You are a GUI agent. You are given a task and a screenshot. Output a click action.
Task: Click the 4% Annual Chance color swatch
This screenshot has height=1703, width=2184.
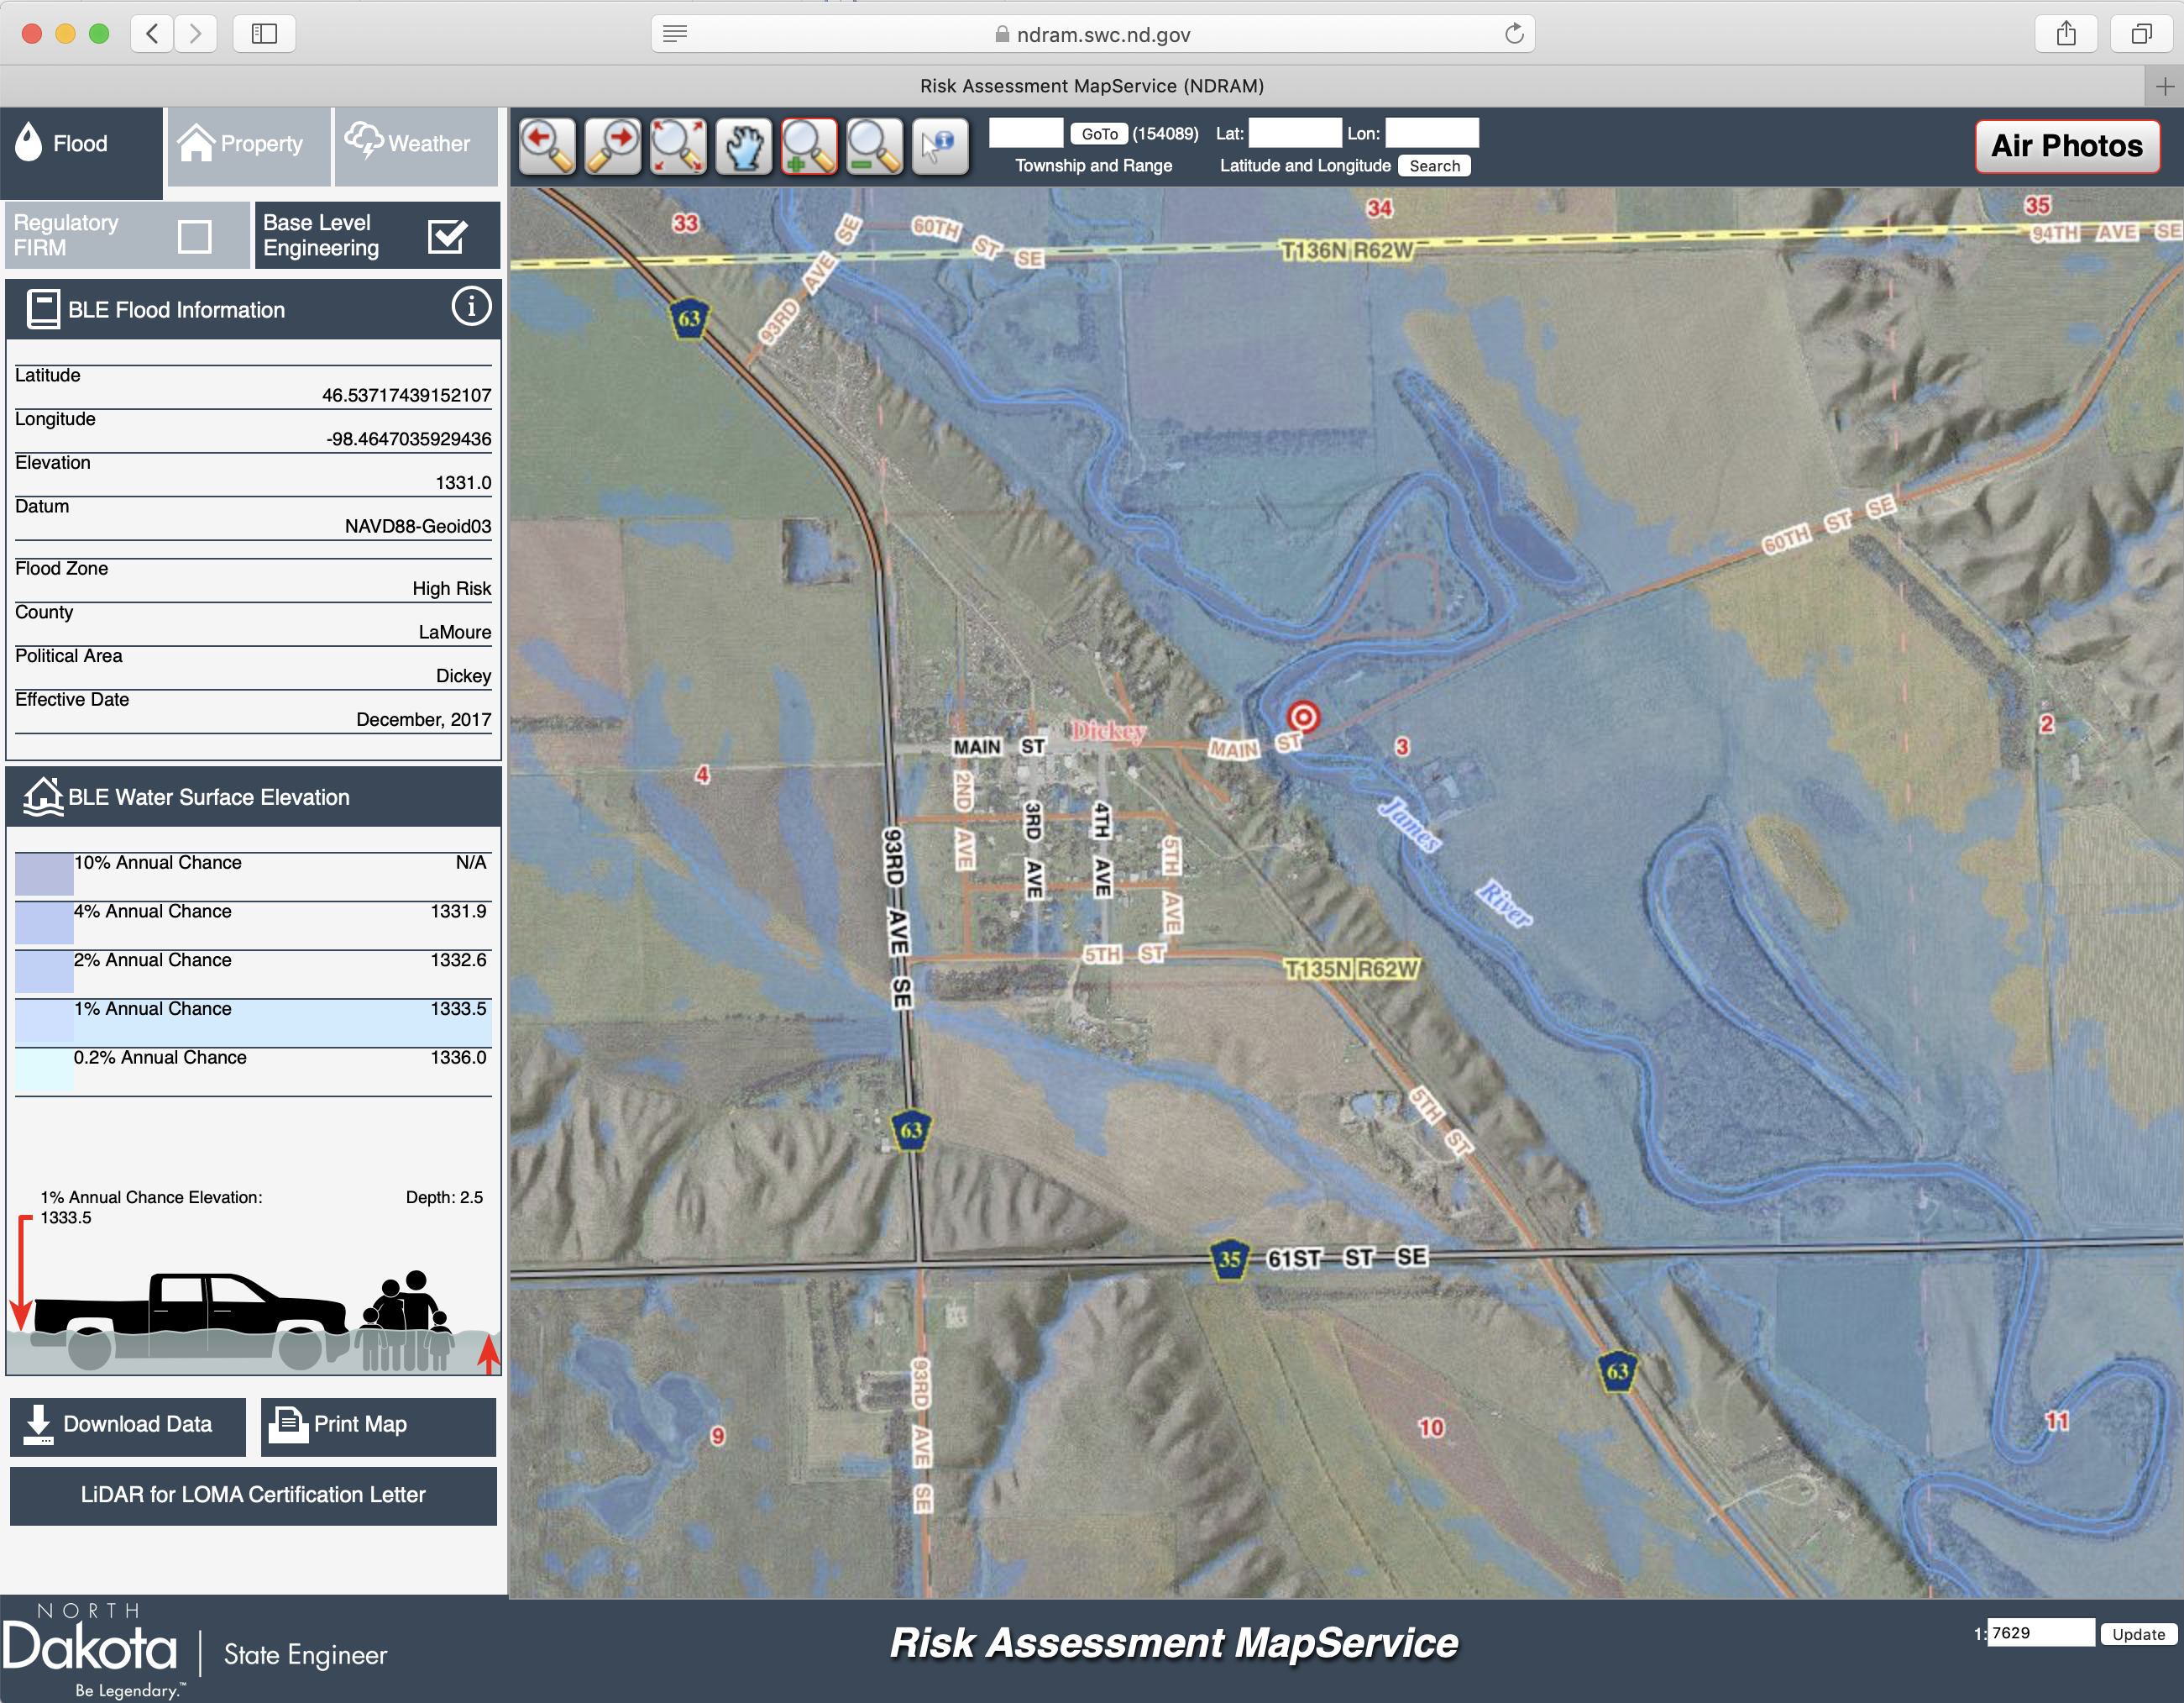[x=44, y=922]
